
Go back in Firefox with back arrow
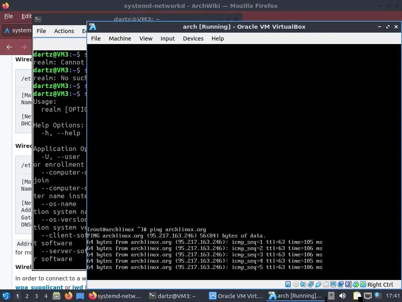click(9, 47)
